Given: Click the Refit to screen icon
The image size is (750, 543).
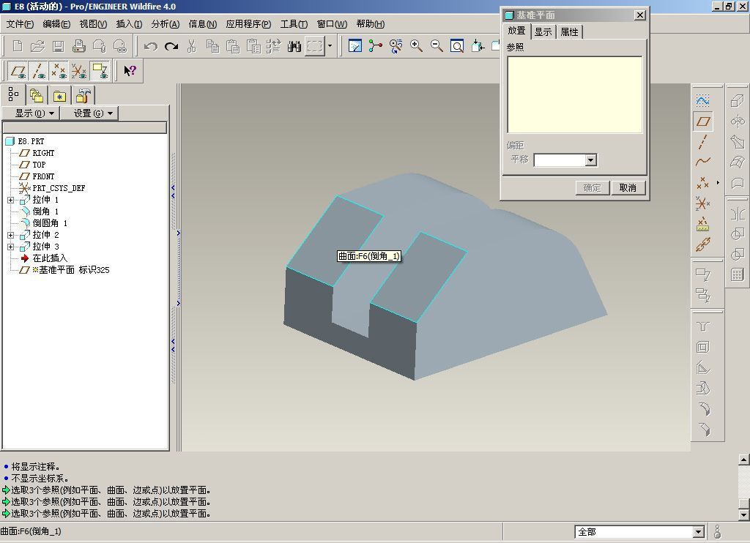Looking at the screenshot, I should (x=457, y=46).
